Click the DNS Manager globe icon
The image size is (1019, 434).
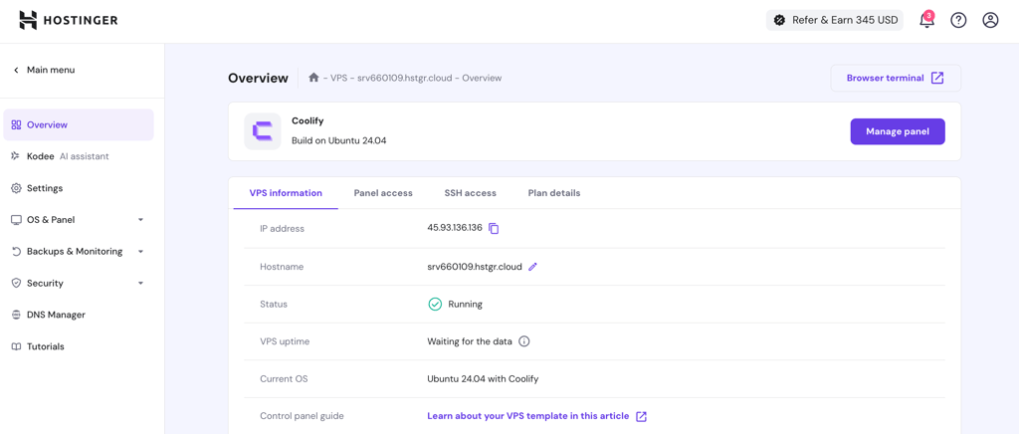(16, 316)
